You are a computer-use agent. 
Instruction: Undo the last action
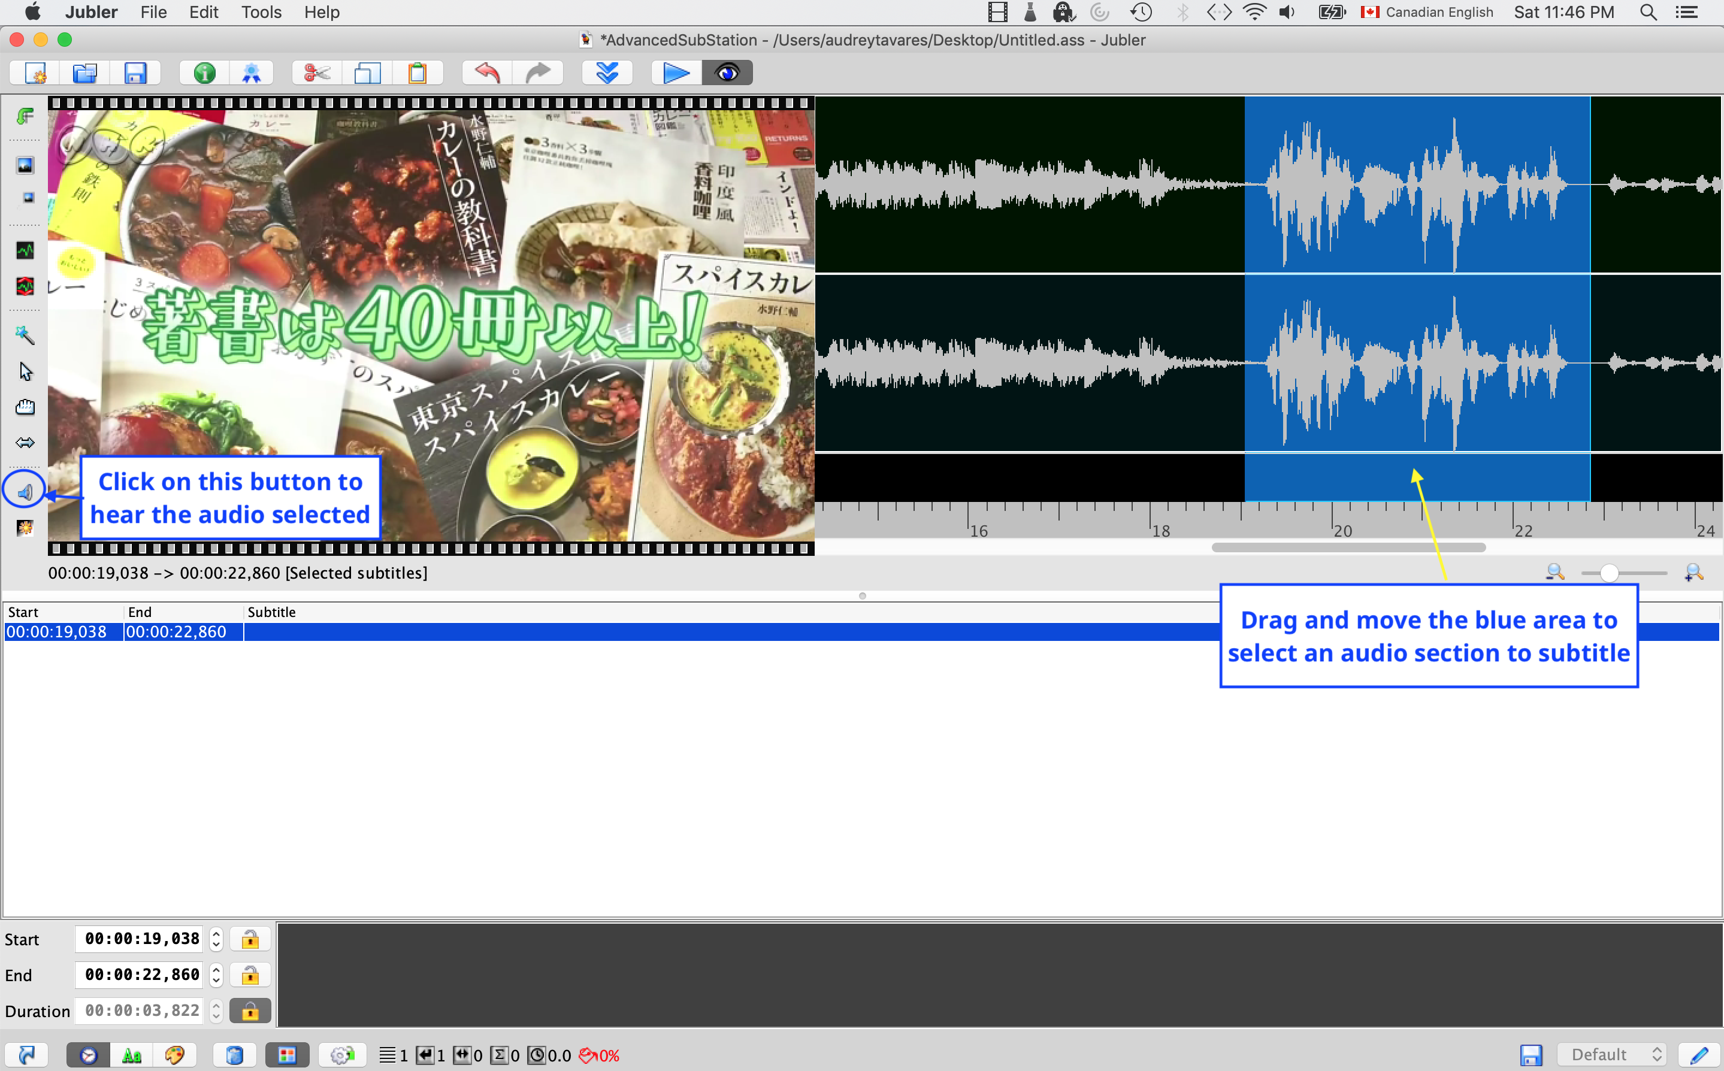[x=488, y=73]
